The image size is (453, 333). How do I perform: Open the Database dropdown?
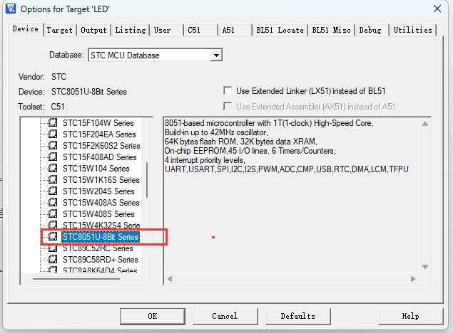pos(216,55)
